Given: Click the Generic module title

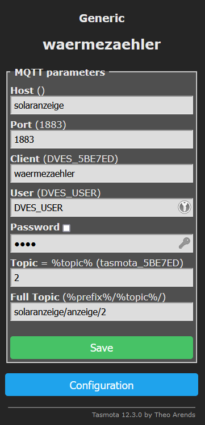Looking at the screenshot, I should click(102, 18).
